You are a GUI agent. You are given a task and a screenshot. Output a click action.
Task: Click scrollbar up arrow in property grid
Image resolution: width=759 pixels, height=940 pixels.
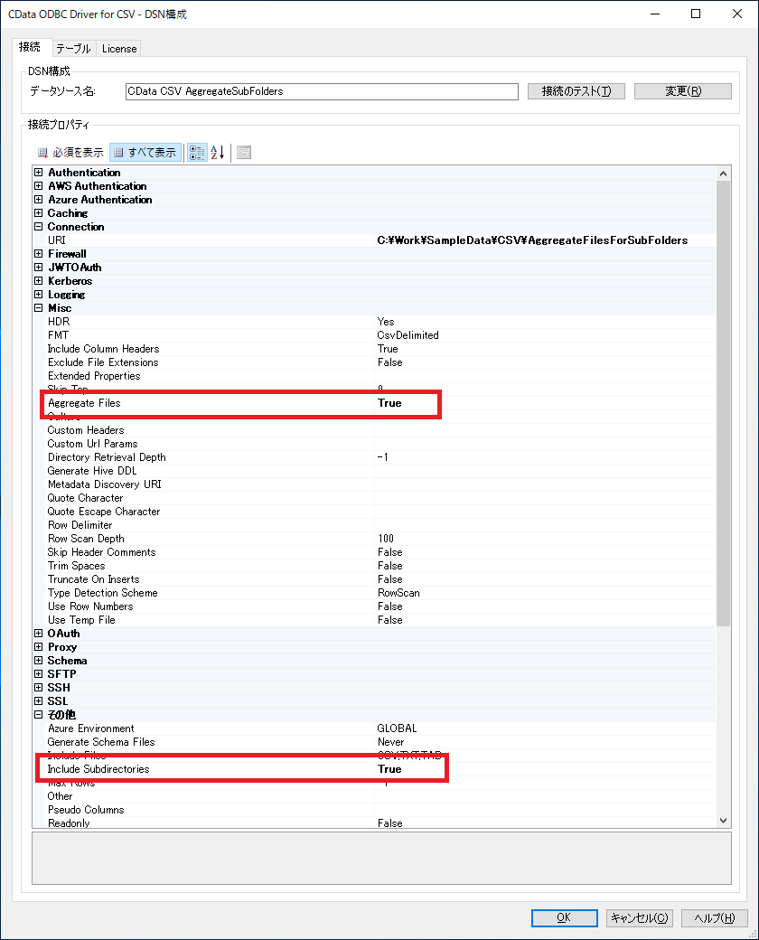coord(723,174)
